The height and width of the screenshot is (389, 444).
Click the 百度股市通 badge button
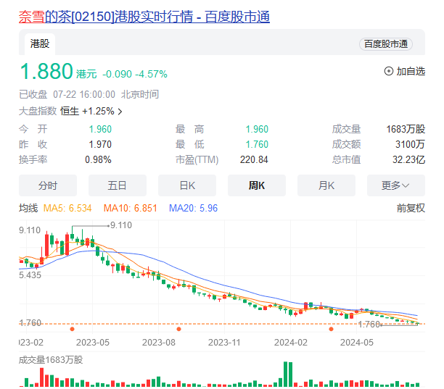[x=385, y=44]
